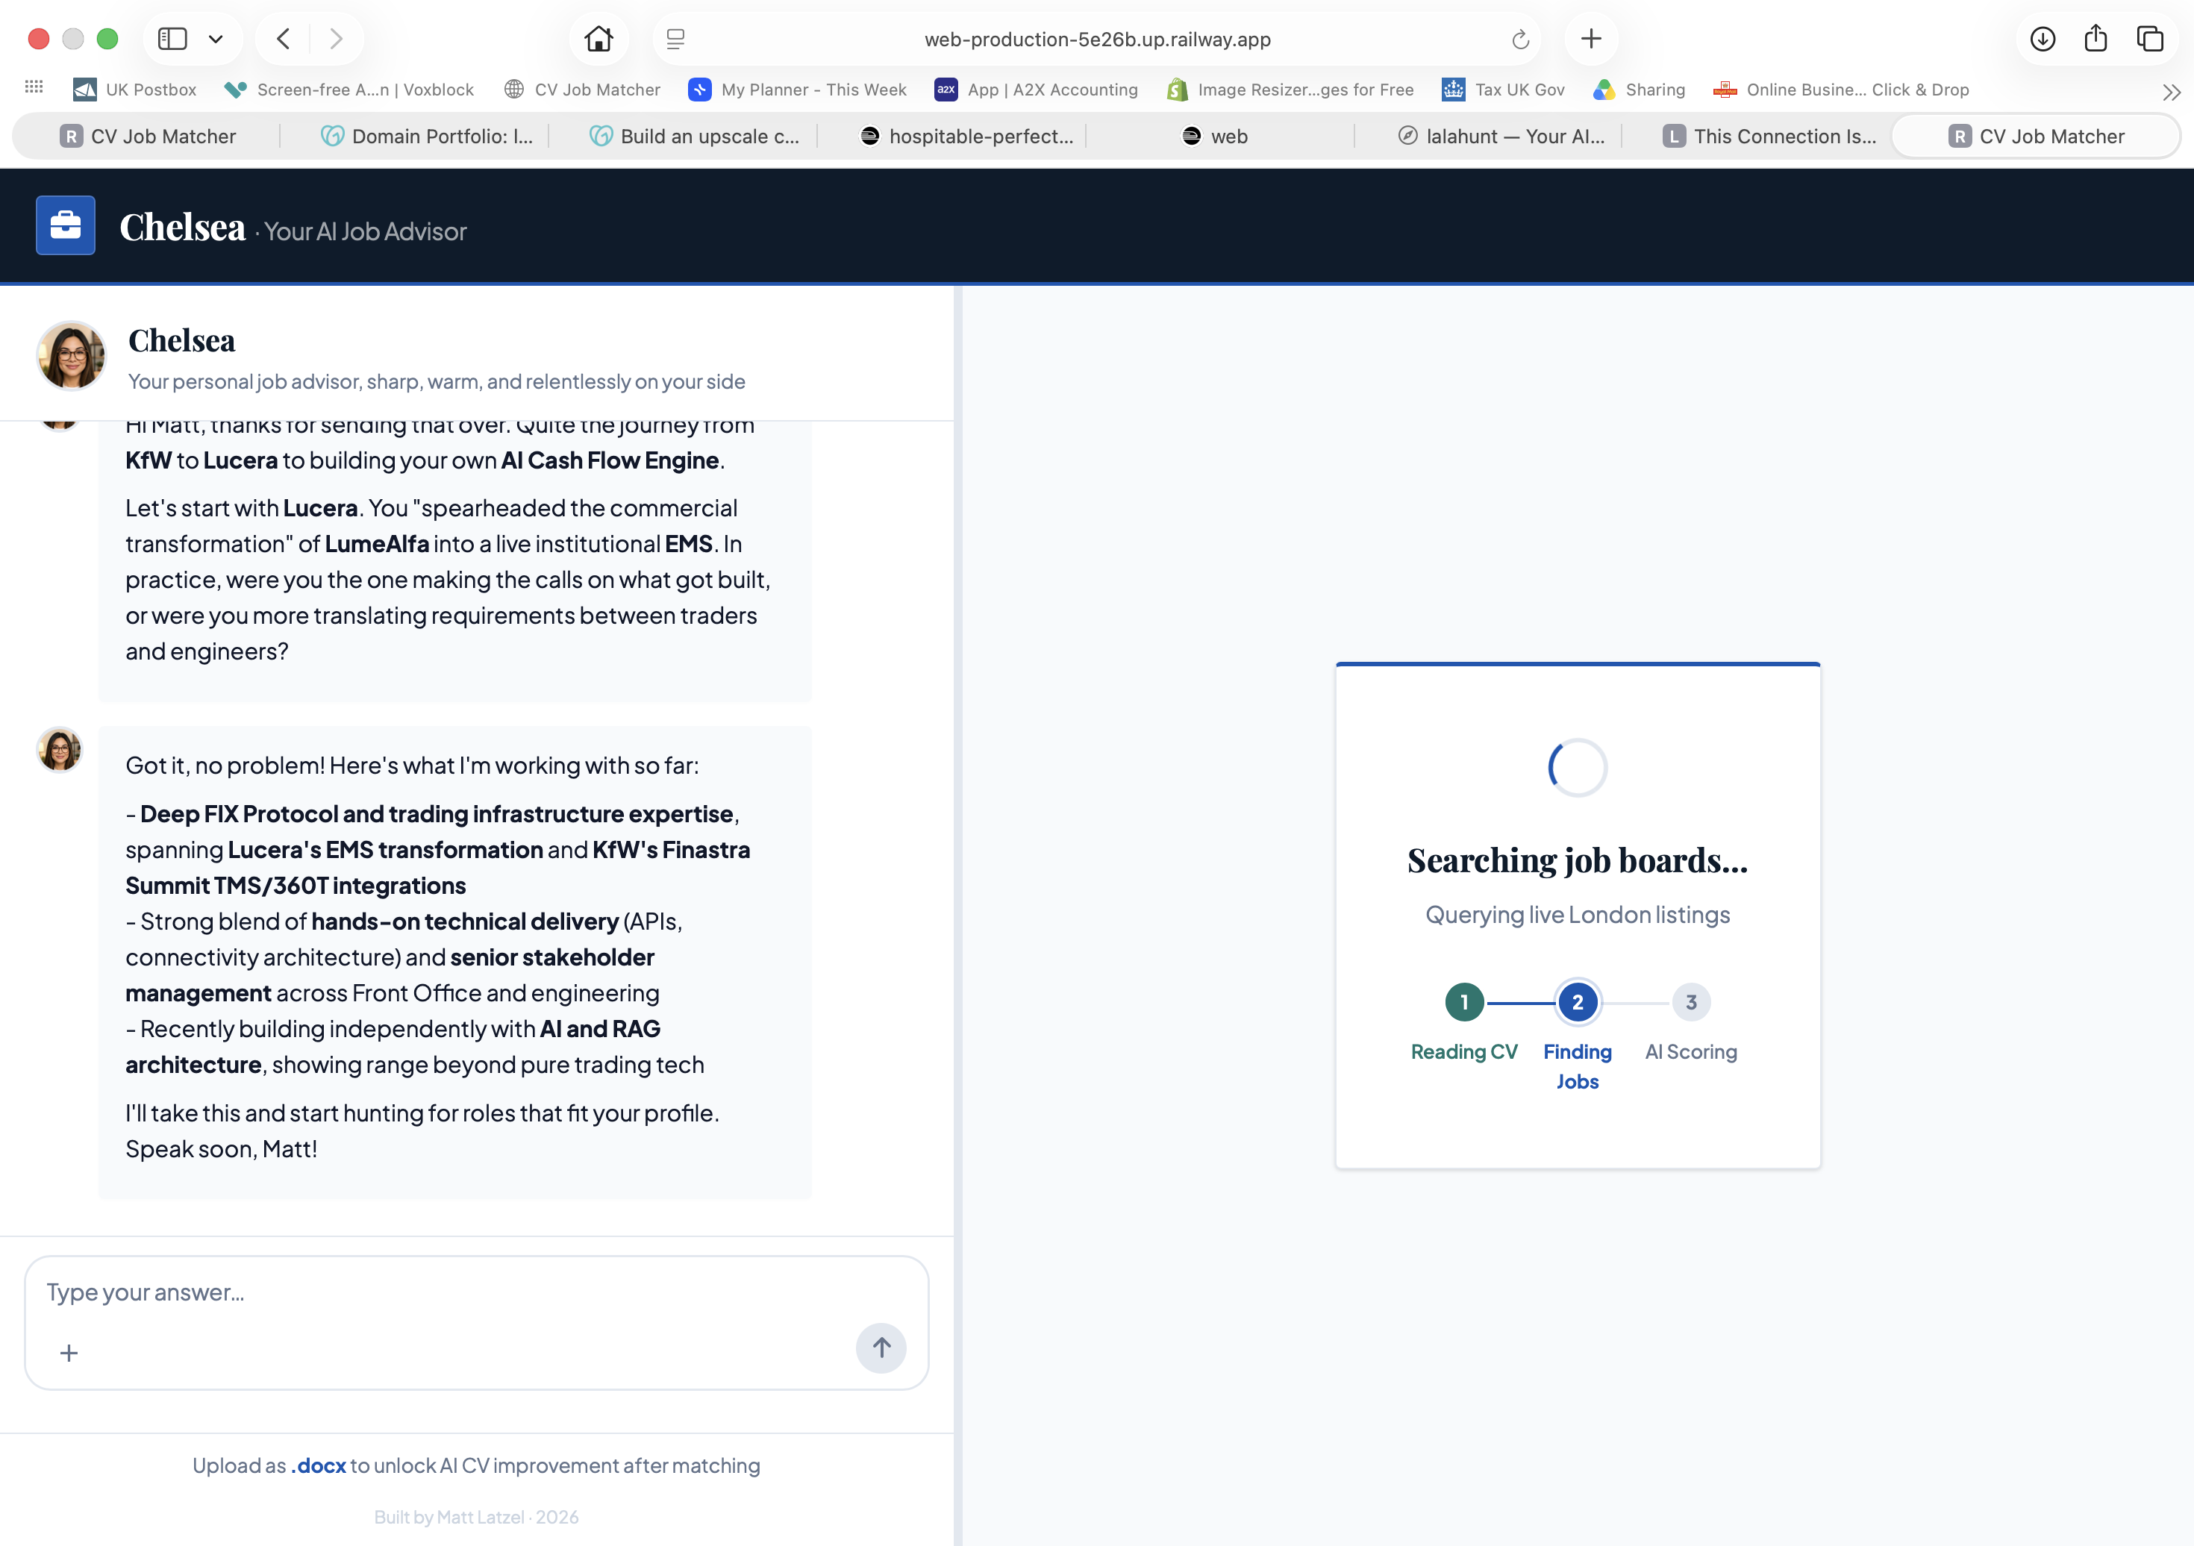Open the Online Business Click & Drop bookmark
Viewport: 2194px width, 1546px height.
1842,90
